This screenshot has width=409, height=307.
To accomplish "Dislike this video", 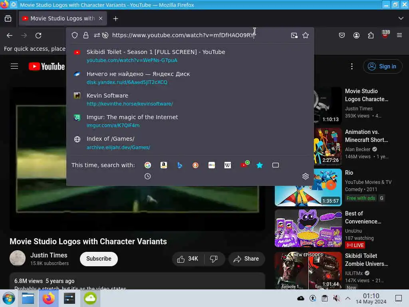I will (x=214, y=259).
